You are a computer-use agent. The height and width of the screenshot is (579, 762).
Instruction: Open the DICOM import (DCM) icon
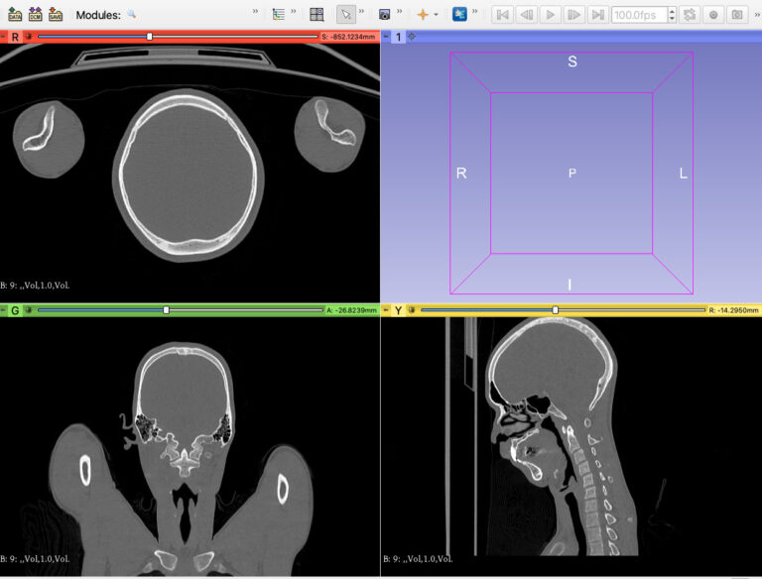(x=35, y=15)
